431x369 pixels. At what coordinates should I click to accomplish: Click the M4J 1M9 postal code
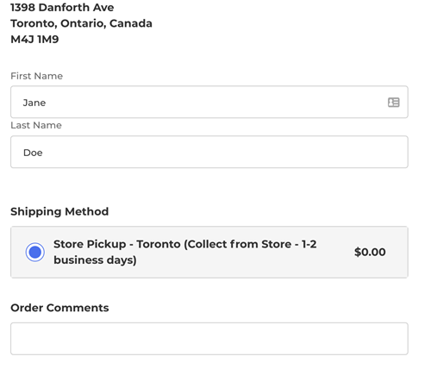tap(34, 40)
